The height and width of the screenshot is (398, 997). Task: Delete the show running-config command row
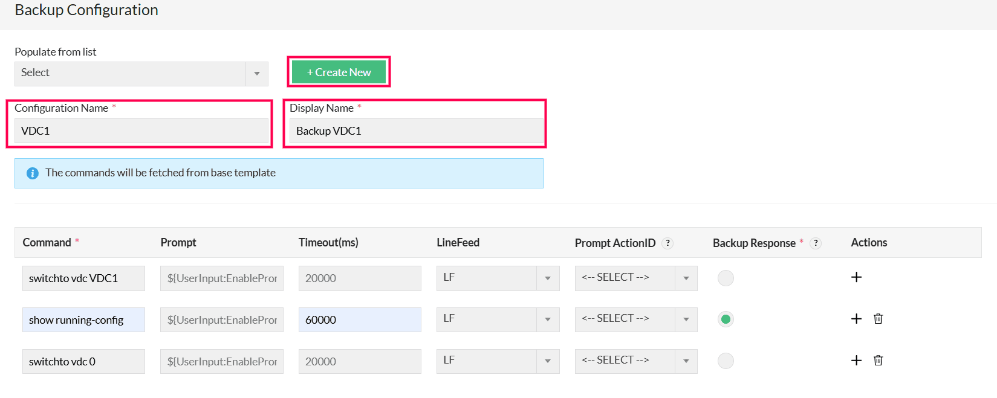[x=878, y=319]
